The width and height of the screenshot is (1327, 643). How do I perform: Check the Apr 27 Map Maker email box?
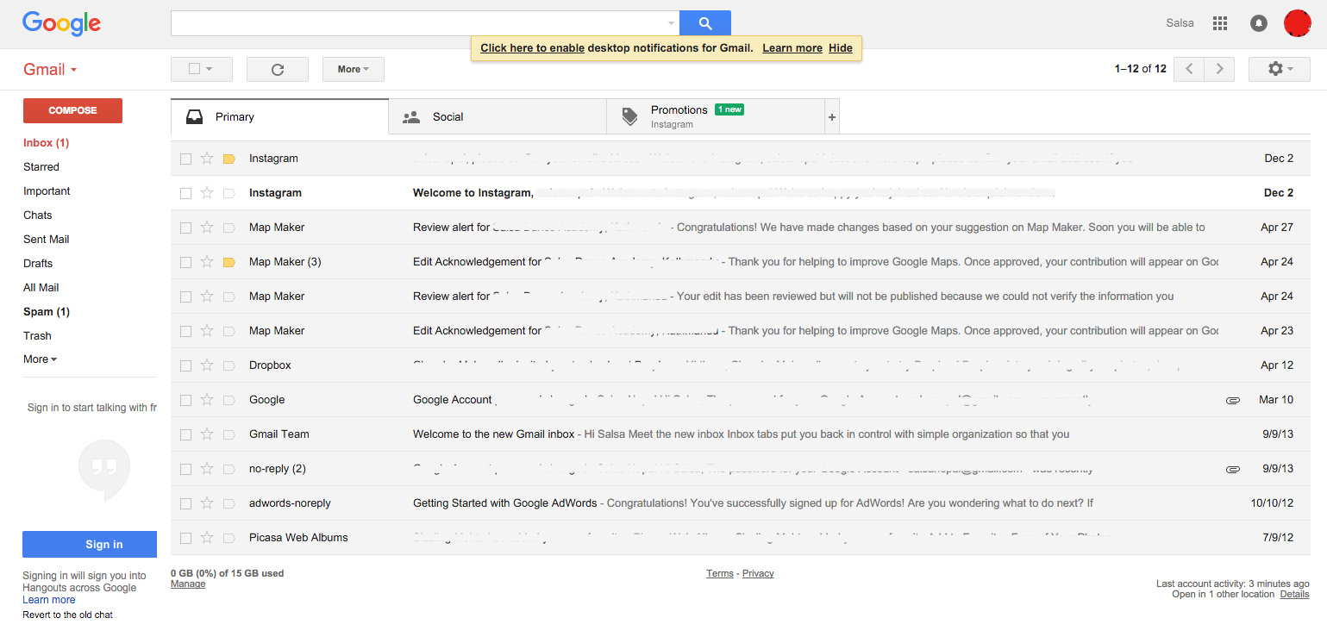(185, 228)
